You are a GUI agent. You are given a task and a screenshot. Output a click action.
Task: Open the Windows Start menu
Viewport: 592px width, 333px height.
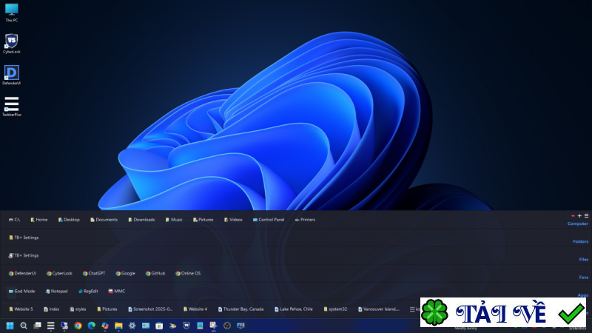tap(10, 326)
